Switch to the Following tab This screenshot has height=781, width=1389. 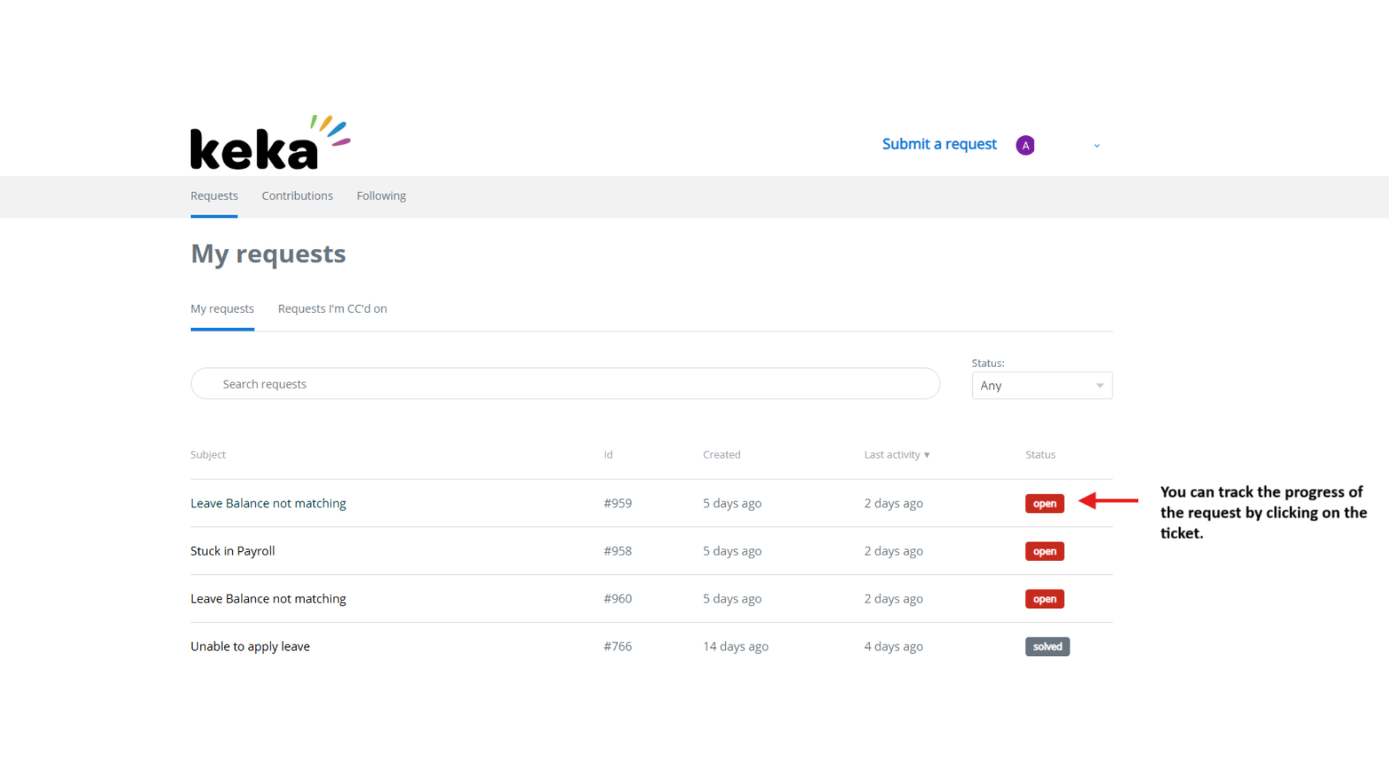[x=381, y=196]
